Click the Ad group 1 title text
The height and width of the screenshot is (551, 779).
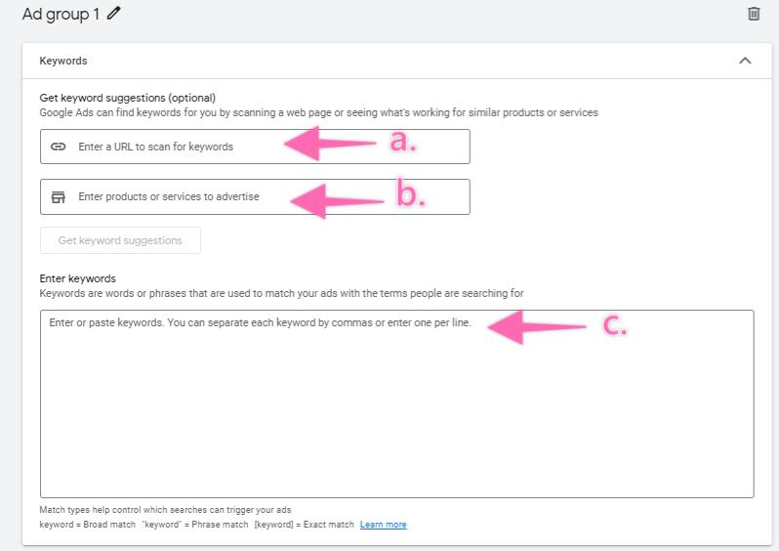[x=61, y=14]
